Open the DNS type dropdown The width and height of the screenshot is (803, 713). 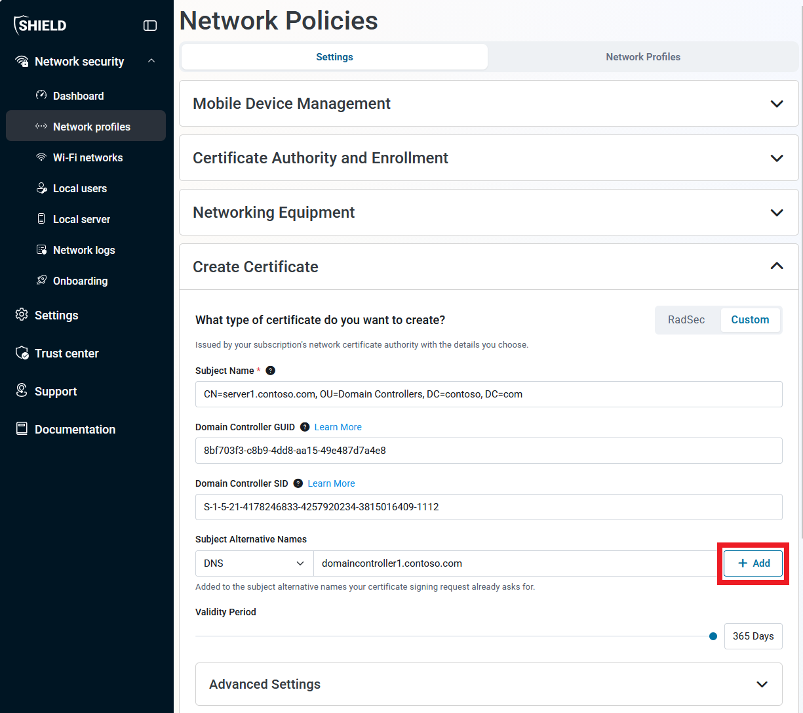tap(254, 563)
